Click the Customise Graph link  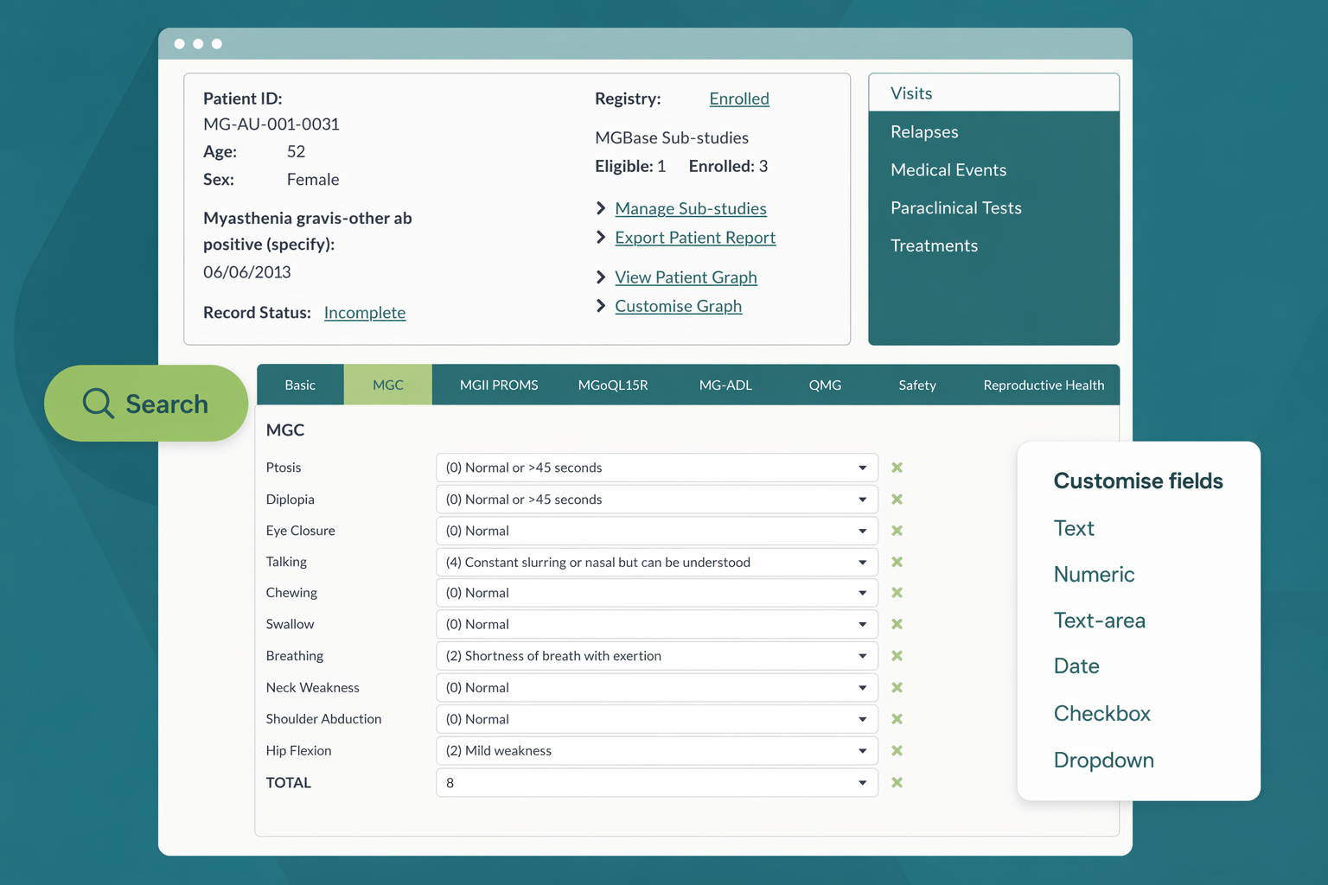click(679, 306)
